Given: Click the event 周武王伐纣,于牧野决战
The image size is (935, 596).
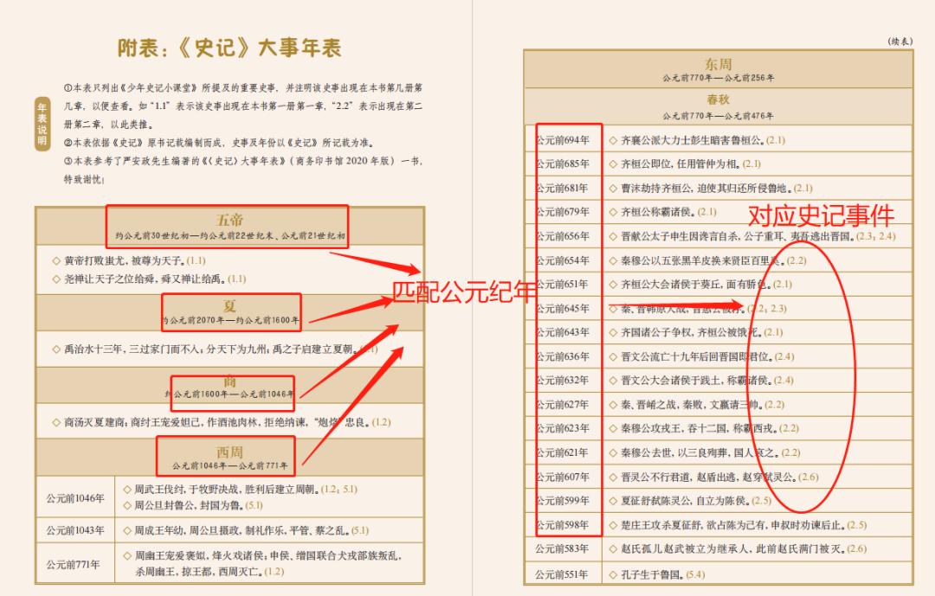Looking at the screenshot, I should (240, 490).
